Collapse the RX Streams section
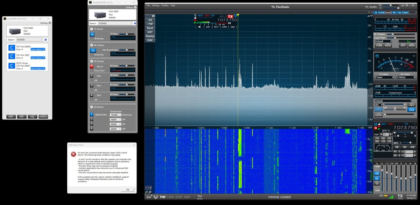The height and width of the screenshot is (205, 420). point(92,61)
